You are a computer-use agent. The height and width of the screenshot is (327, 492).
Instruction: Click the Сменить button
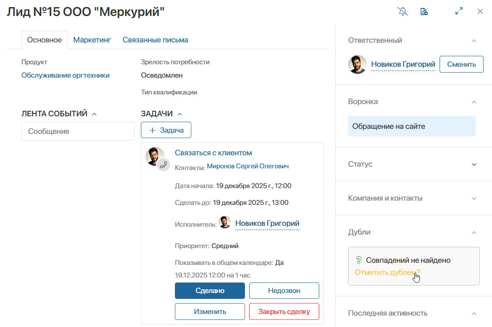click(461, 64)
